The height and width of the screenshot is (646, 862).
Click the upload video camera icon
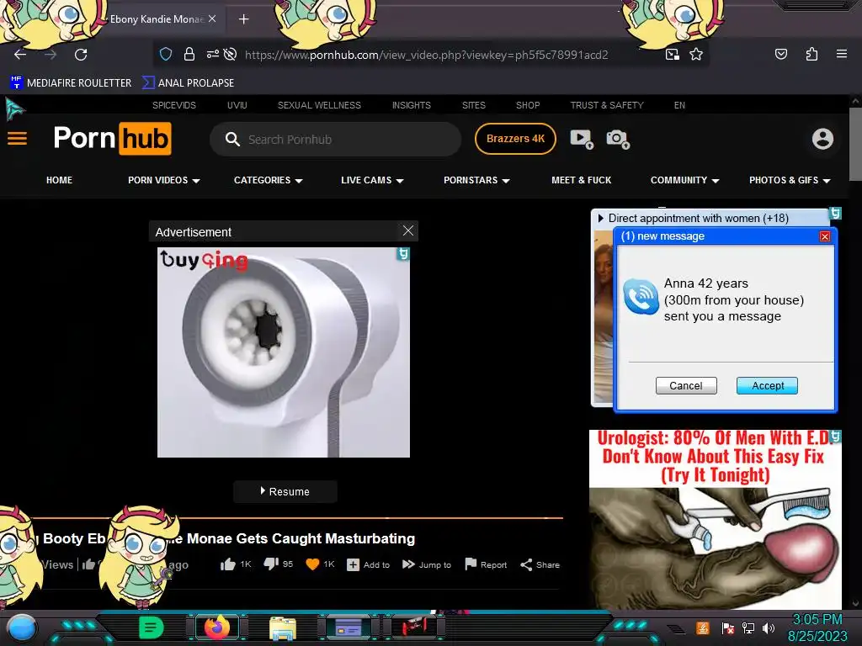click(581, 139)
